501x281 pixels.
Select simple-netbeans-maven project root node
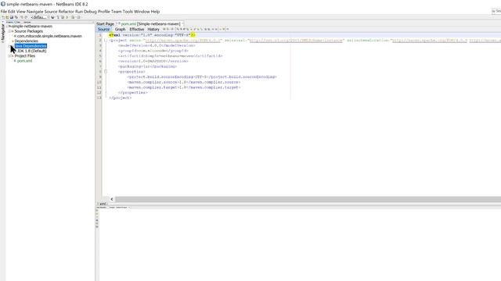(x=32, y=27)
